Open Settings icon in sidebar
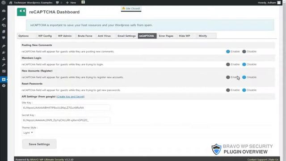The height and width of the screenshot is (161, 286). (4, 71)
